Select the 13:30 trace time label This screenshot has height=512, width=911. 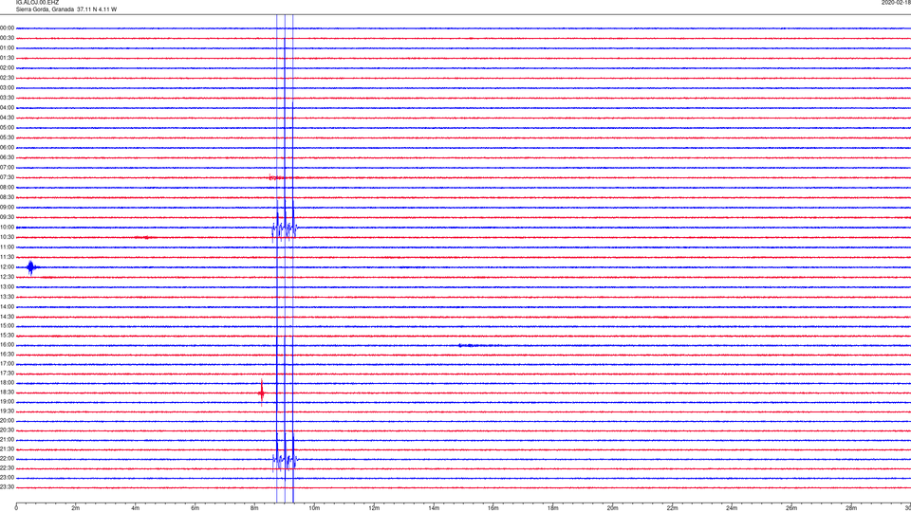[7, 297]
